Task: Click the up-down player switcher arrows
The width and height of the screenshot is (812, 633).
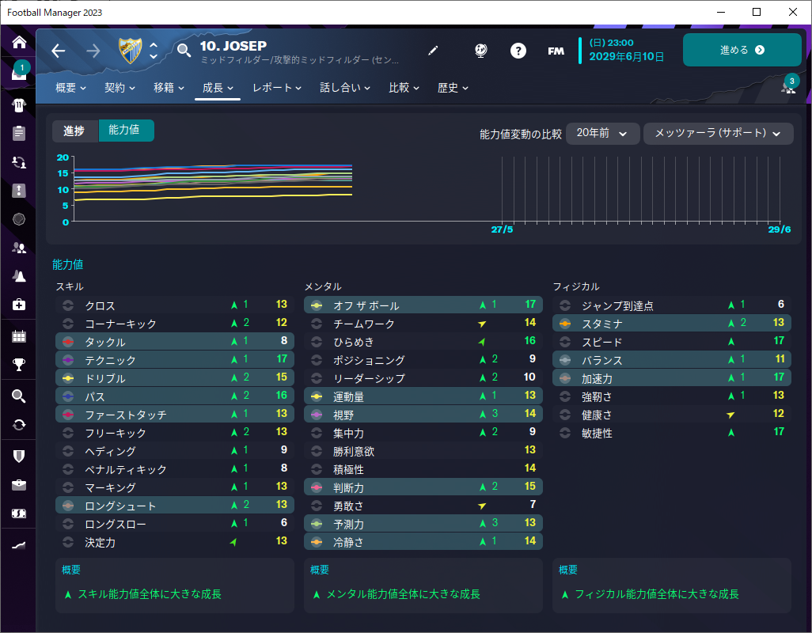Action: pyautogui.click(x=154, y=50)
